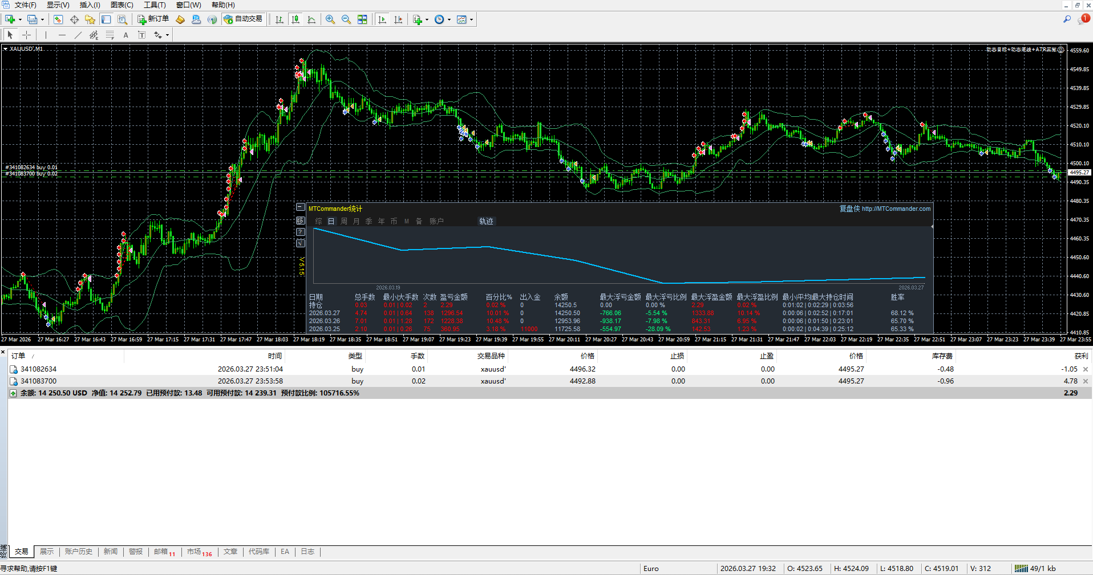Click the 新订单 new order button
The height and width of the screenshot is (575, 1093).
click(153, 19)
